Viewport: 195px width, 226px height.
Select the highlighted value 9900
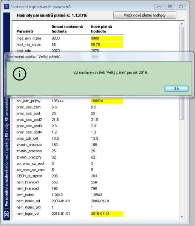click(107, 38)
